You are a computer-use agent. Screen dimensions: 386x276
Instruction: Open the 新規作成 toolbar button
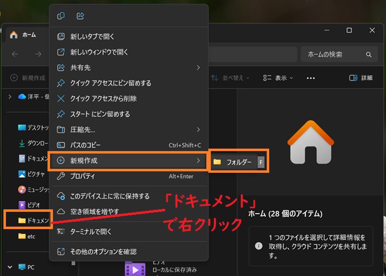click(x=28, y=78)
